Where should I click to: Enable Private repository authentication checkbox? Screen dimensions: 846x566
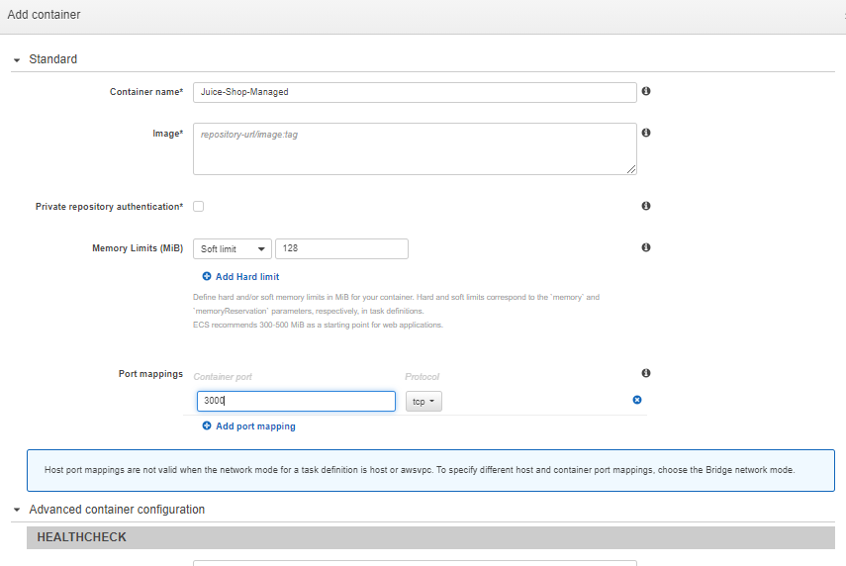pos(199,207)
